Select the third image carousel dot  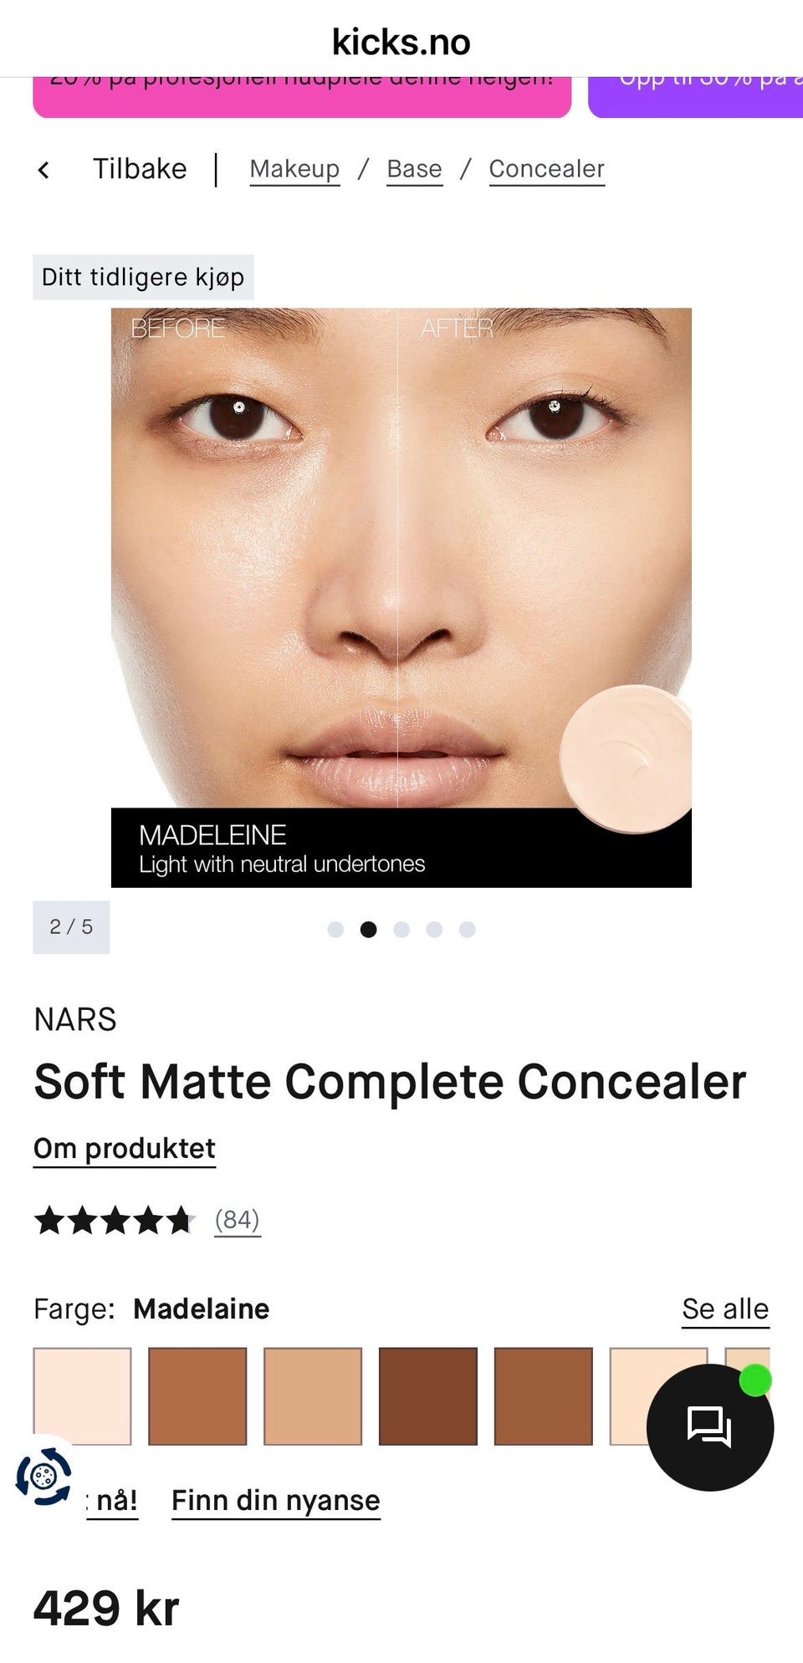point(401,930)
